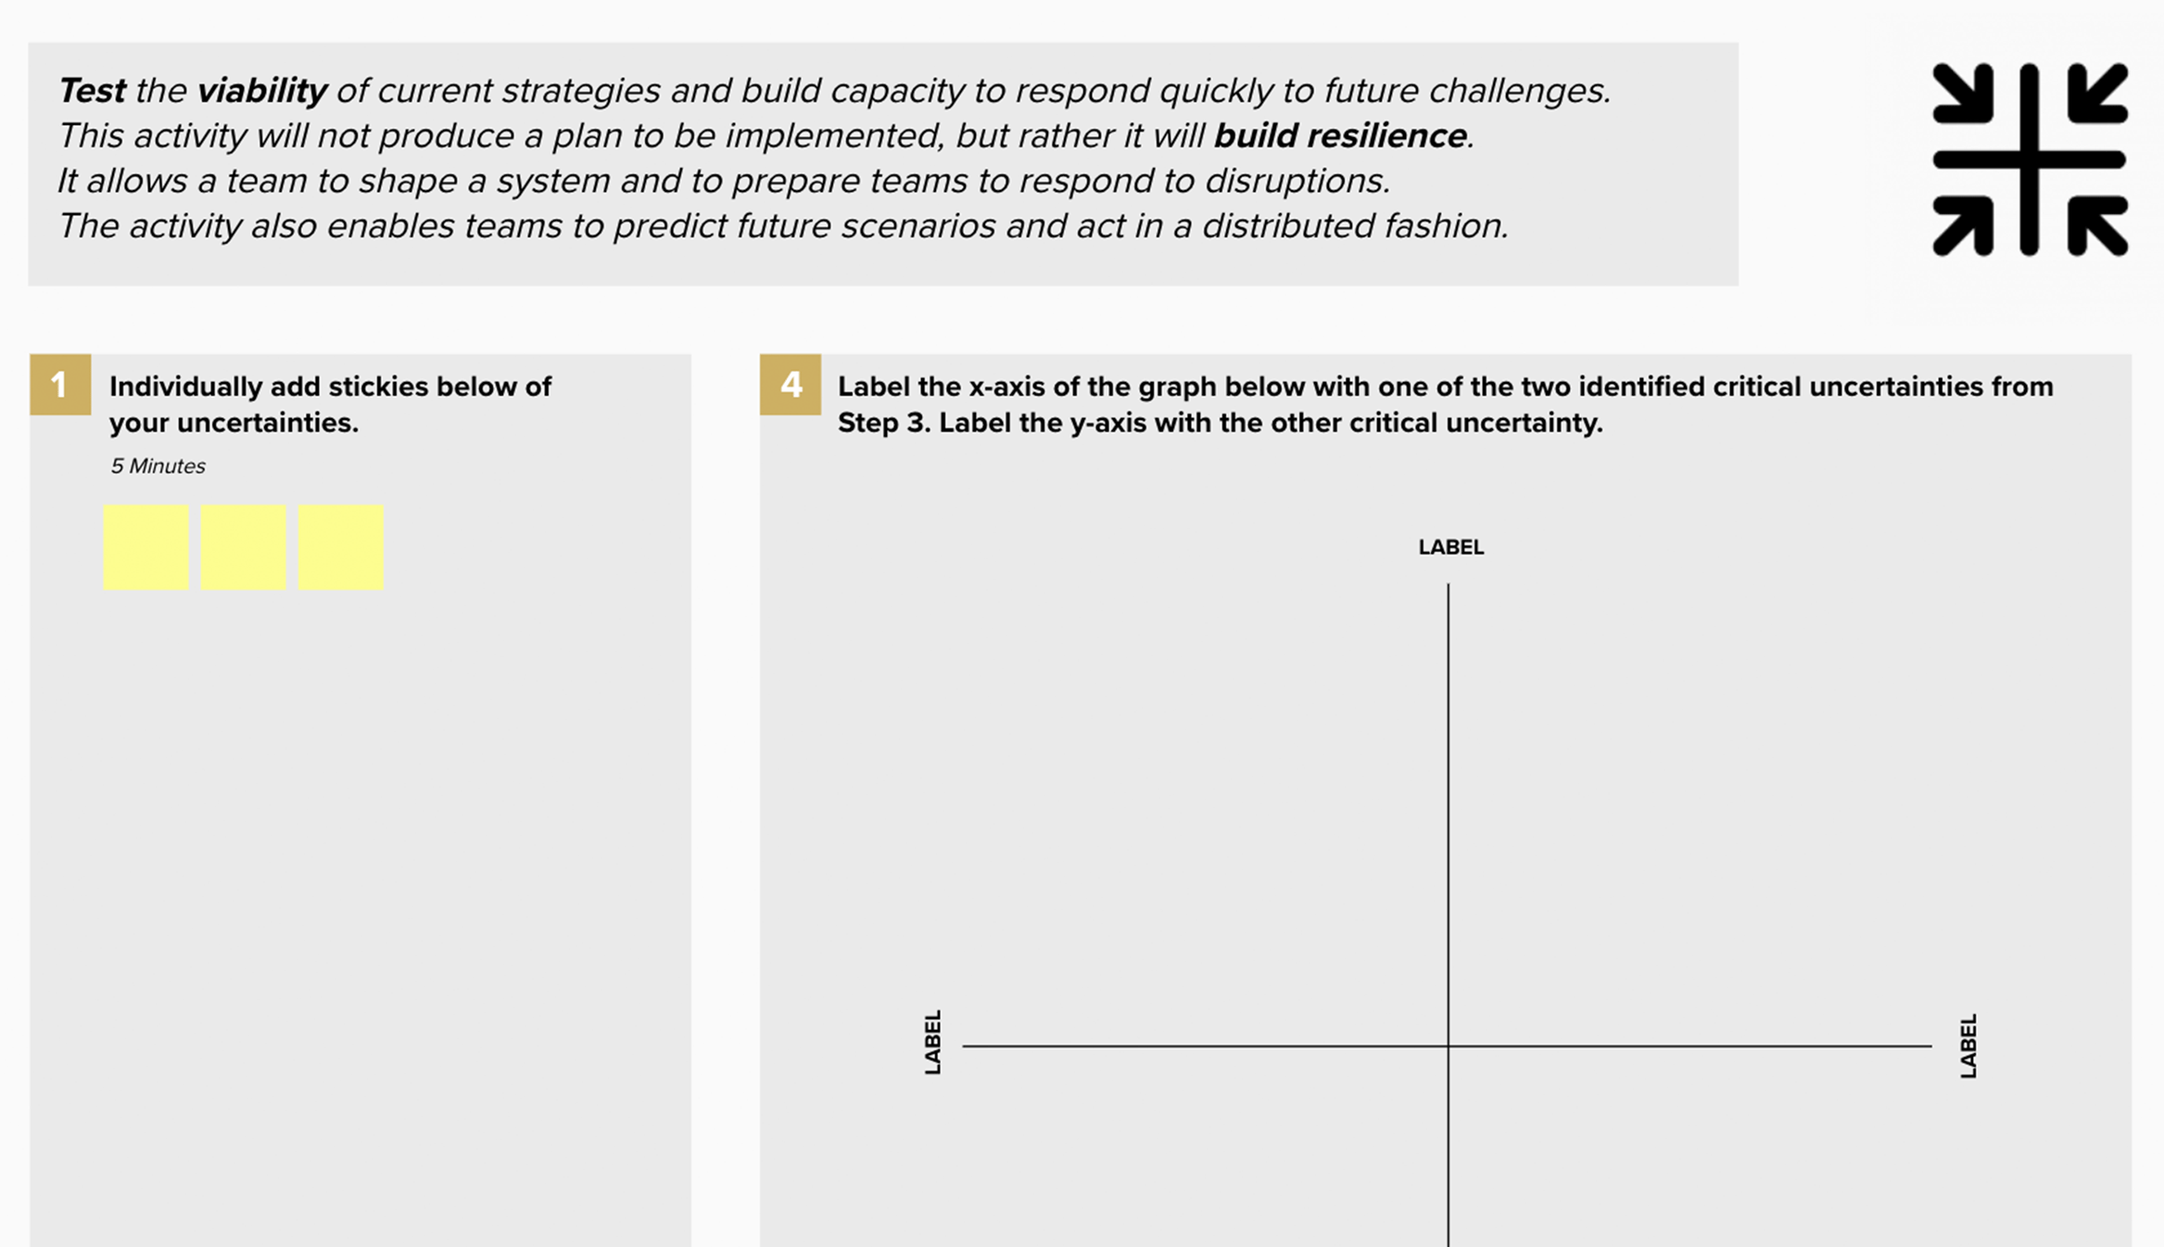This screenshot has height=1247, width=2164.
Task: Click the upper-left quadrant of the graph
Action: (1205, 814)
